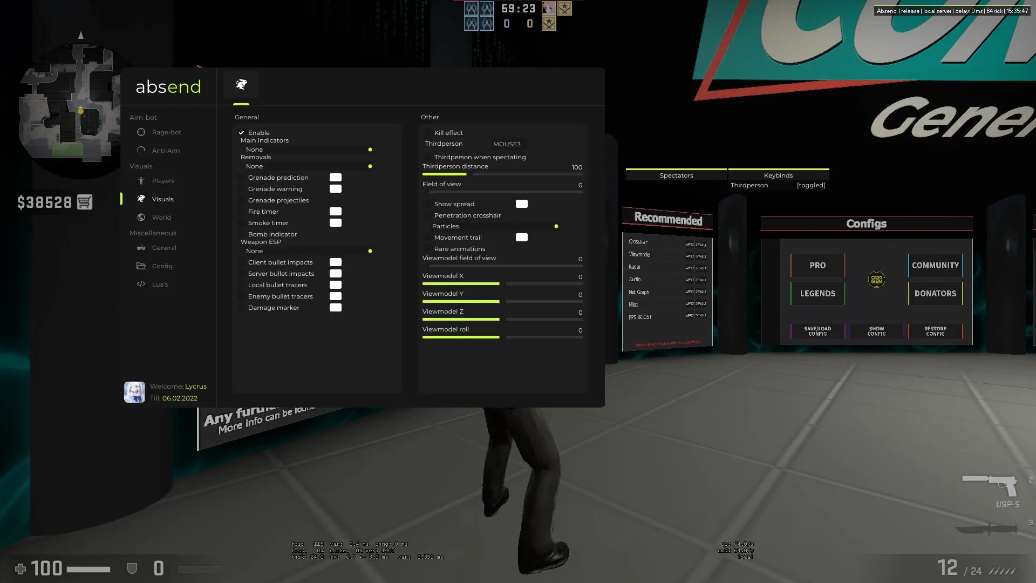Screen dimensions: 1036x583
Task: Adjust the Thirdperson distance slider
Action: coord(502,174)
